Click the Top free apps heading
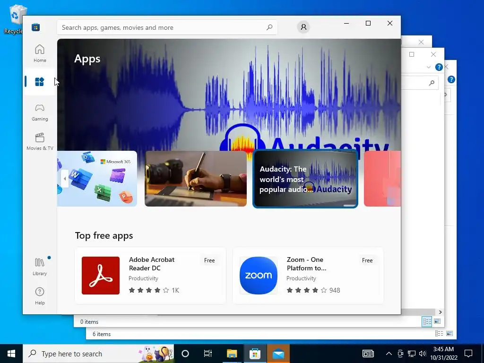The image size is (484, 363). coord(104,235)
